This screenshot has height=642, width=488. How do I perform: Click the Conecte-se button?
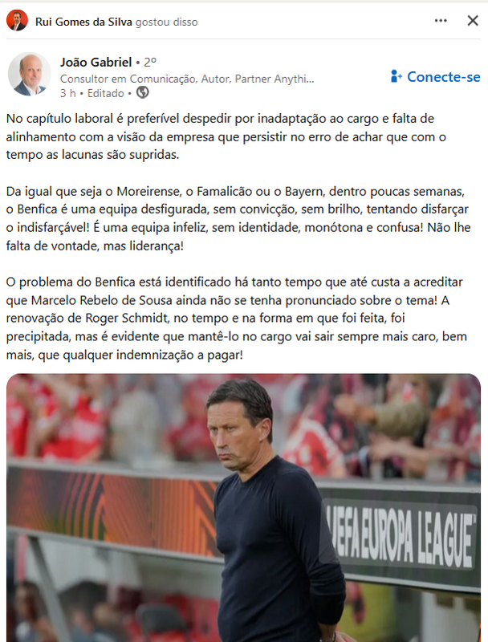tap(436, 76)
